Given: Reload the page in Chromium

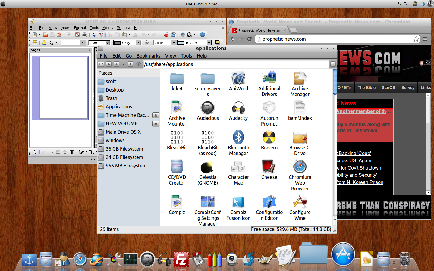Looking at the screenshot, I should pos(249,39).
